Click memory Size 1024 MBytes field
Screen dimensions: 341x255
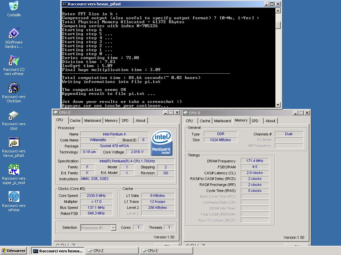click(220, 140)
